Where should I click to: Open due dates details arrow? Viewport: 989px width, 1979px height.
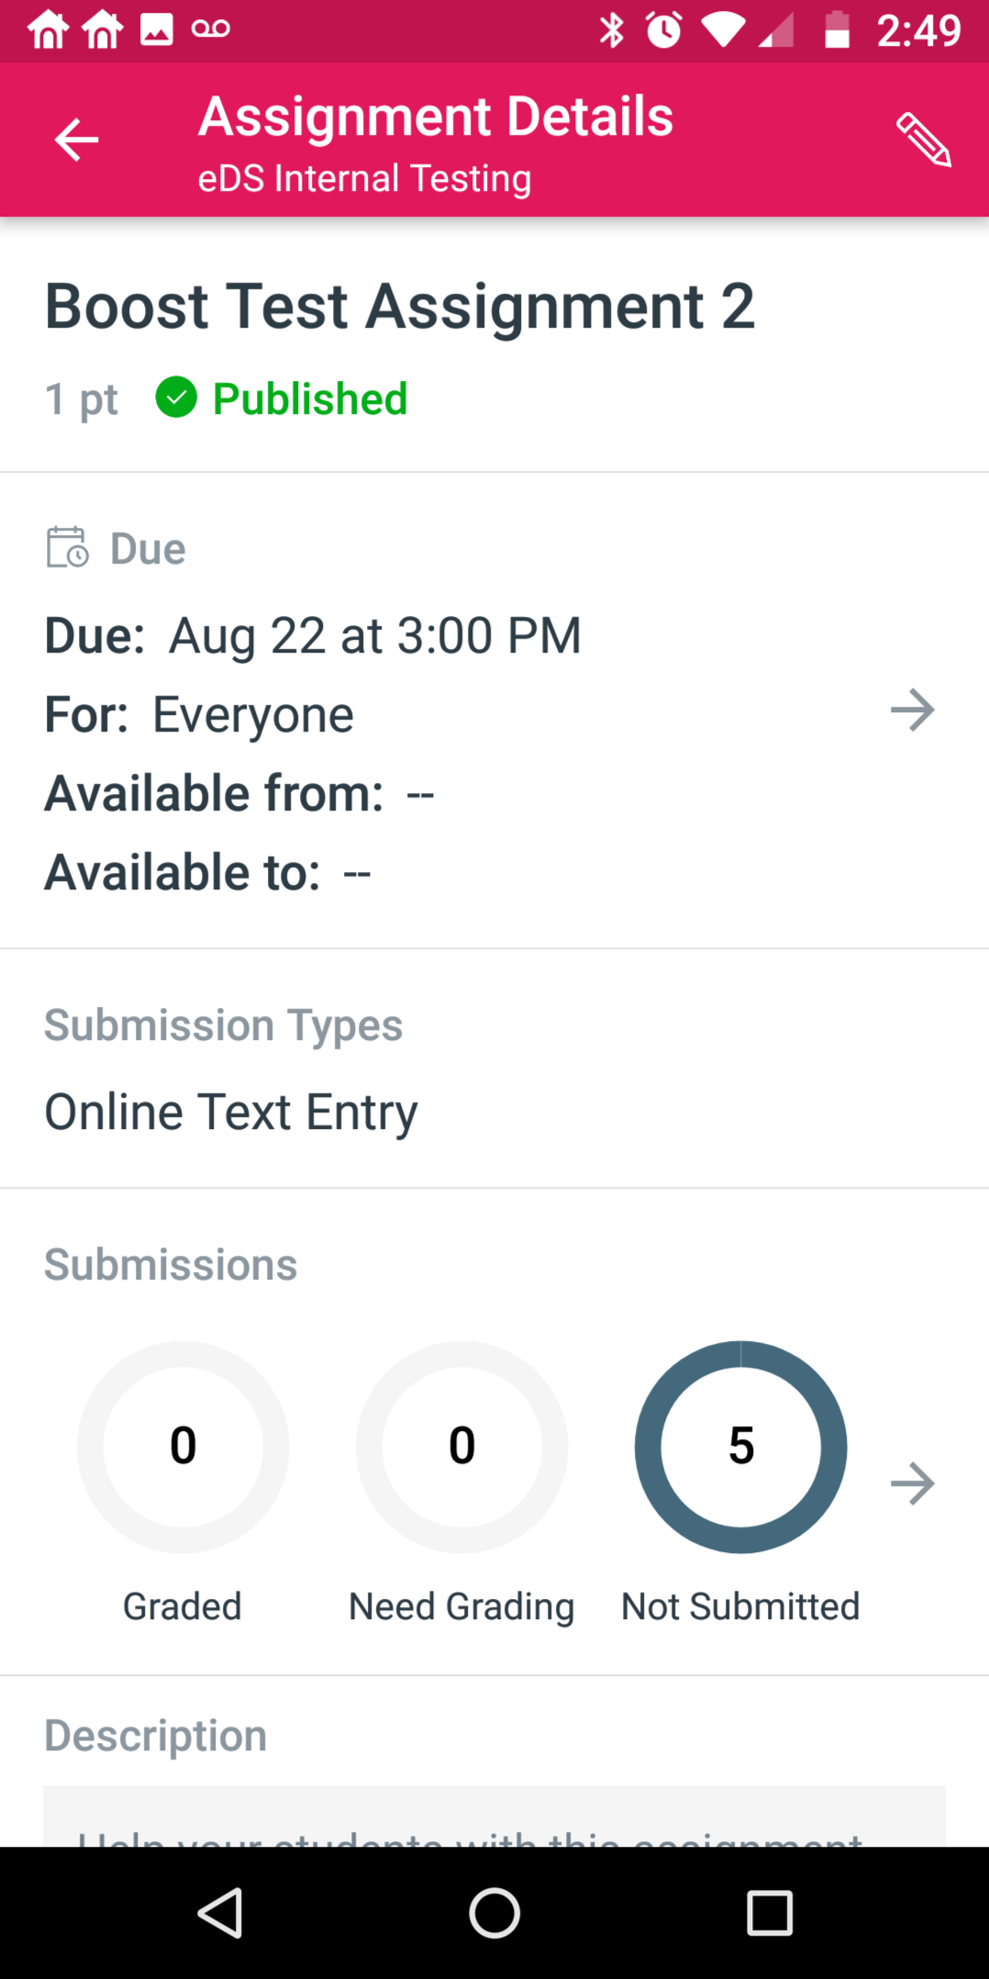coord(912,710)
